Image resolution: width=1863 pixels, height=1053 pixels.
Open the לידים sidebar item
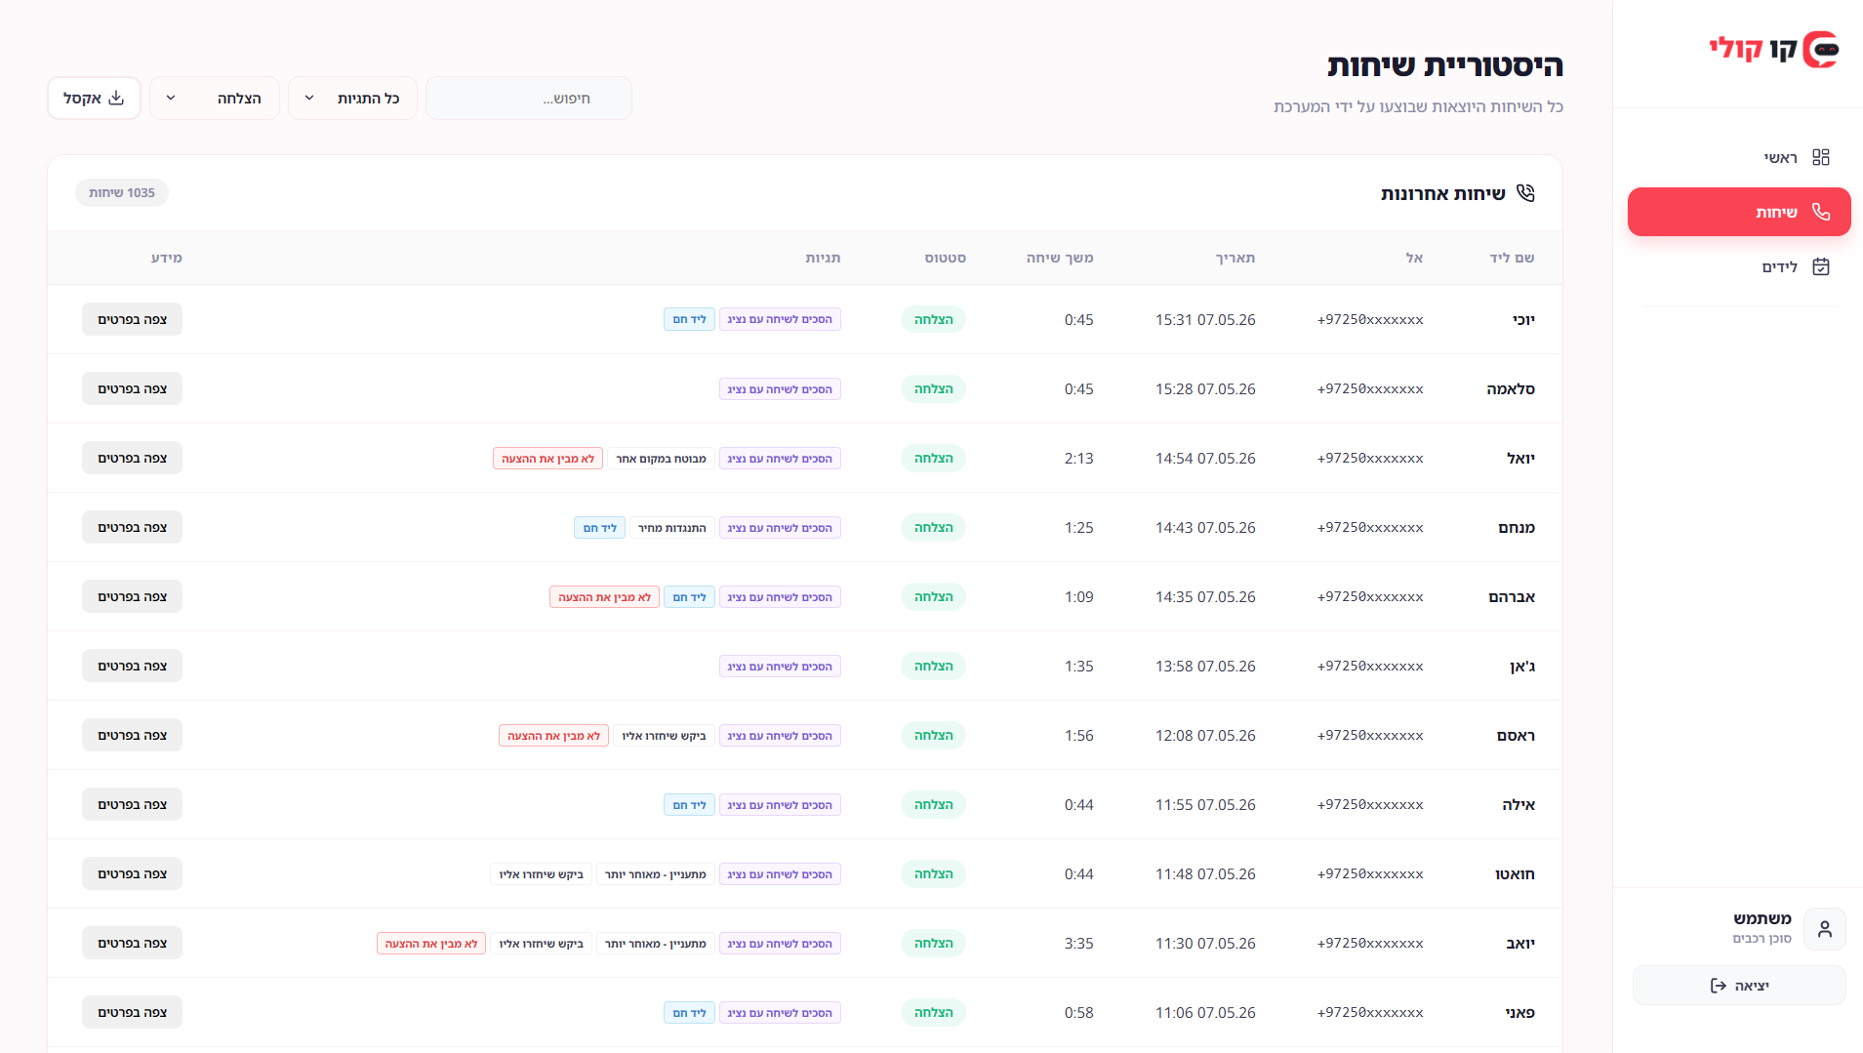(1739, 266)
